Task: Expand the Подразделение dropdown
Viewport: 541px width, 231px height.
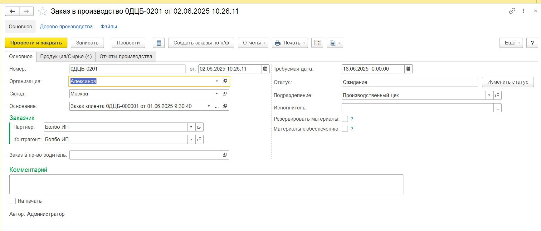Action: click(489, 95)
